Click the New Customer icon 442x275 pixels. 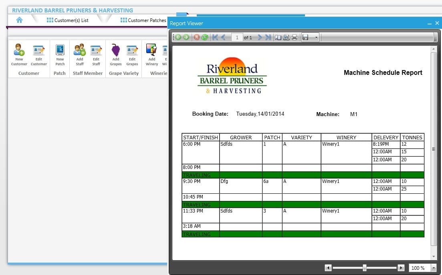(x=19, y=55)
